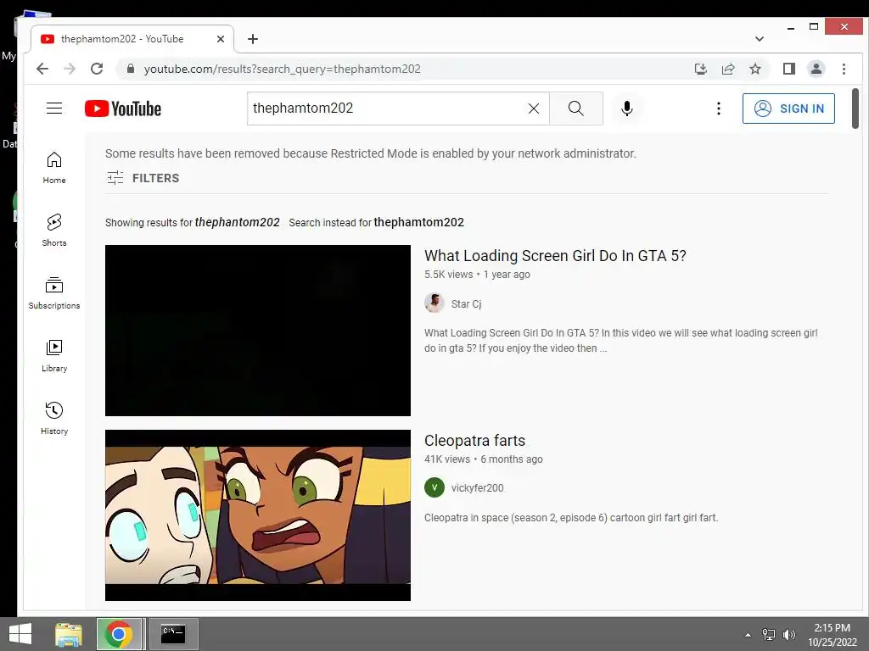Open the YouTube hamburger guide menu
This screenshot has width=869, height=651.
click(53, 108)
